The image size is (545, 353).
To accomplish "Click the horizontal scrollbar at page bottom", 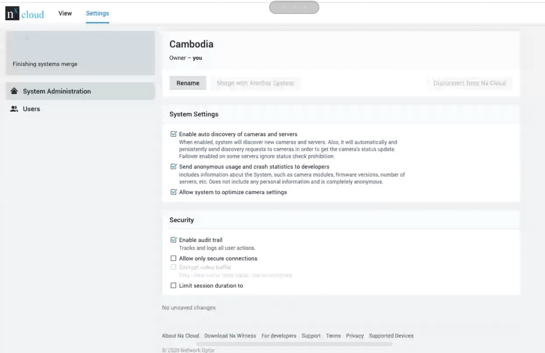I will pyautogui.click(x=294, y=344).
